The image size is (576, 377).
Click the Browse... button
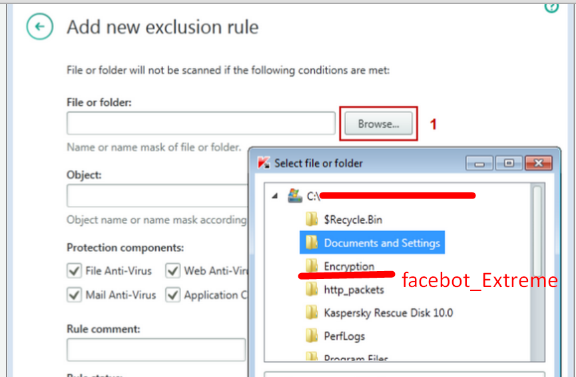pos(378,124)
